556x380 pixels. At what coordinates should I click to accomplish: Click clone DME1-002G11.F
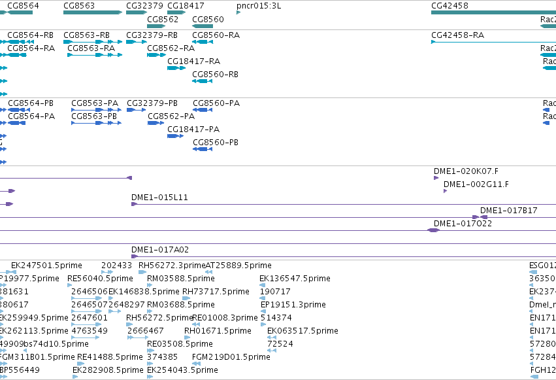(445, 191)
